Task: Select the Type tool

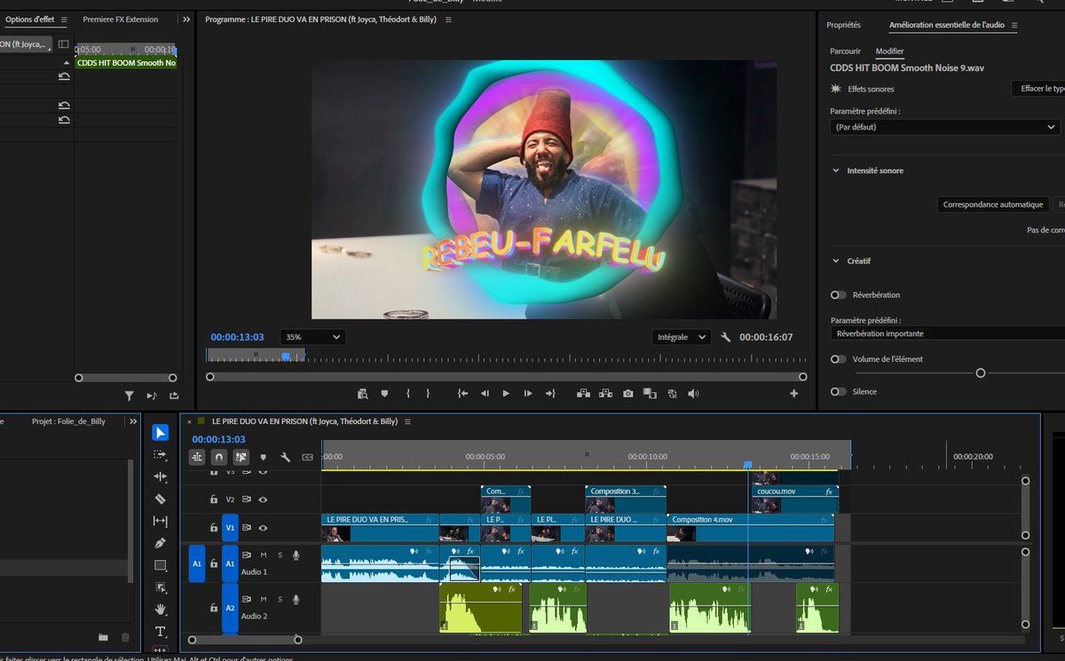Action: coord(160,632)
